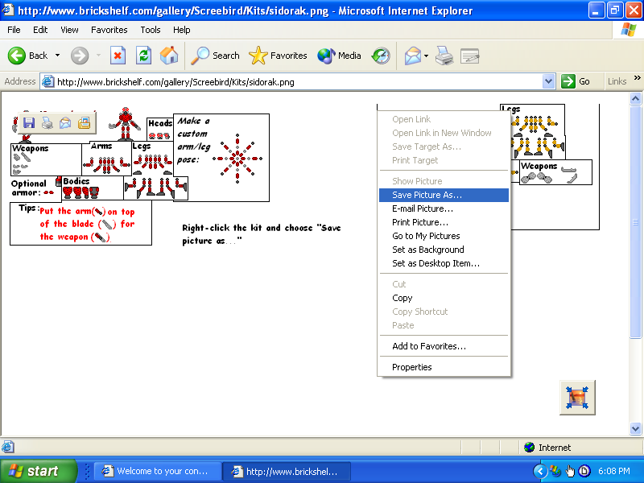Click the system tray clock

pos(614,471)
